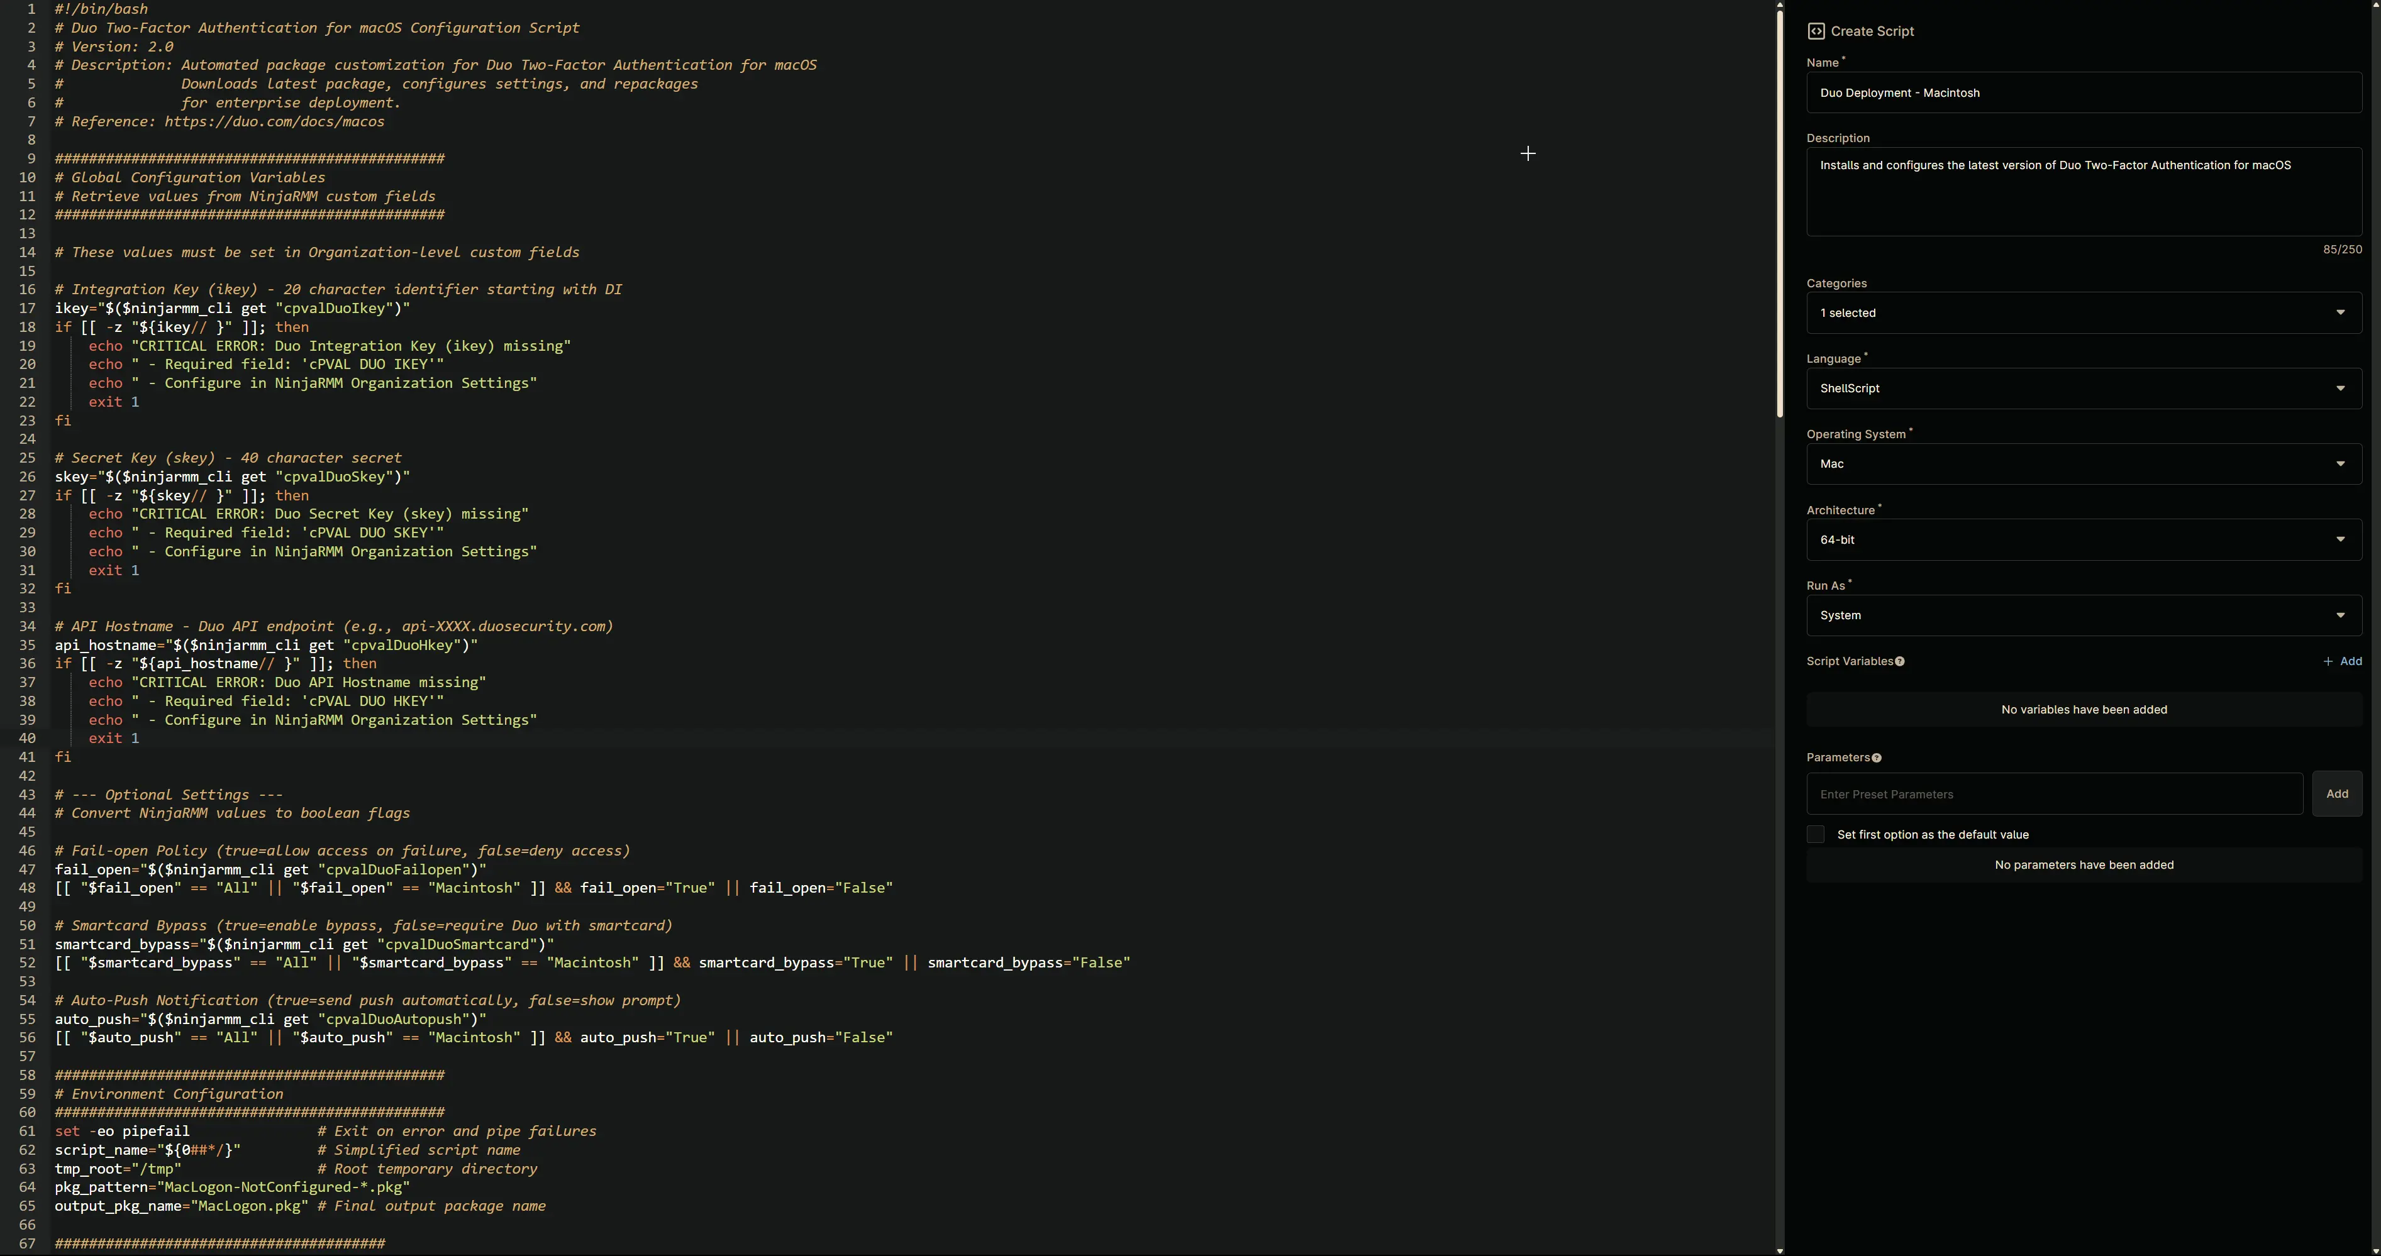This screenshot has width=2381, height=1256.
Task: Click the 'Duo Secret Key (skey) missing' echo
Action: pyautogui.click(x=309, y=515)
